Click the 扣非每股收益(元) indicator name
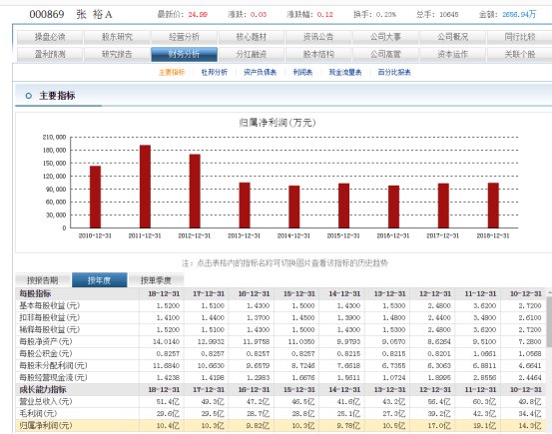 point(50,317)
